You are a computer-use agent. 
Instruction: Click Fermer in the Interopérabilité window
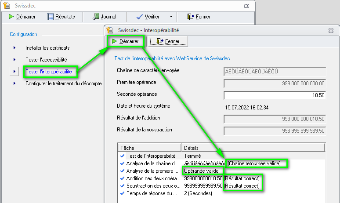[168, 41]
